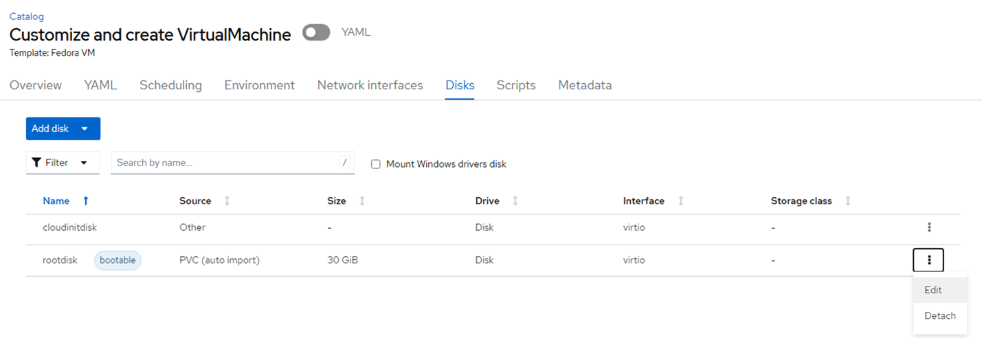
Task: Click the funnel Filter icon
Action: click(36, 163)
